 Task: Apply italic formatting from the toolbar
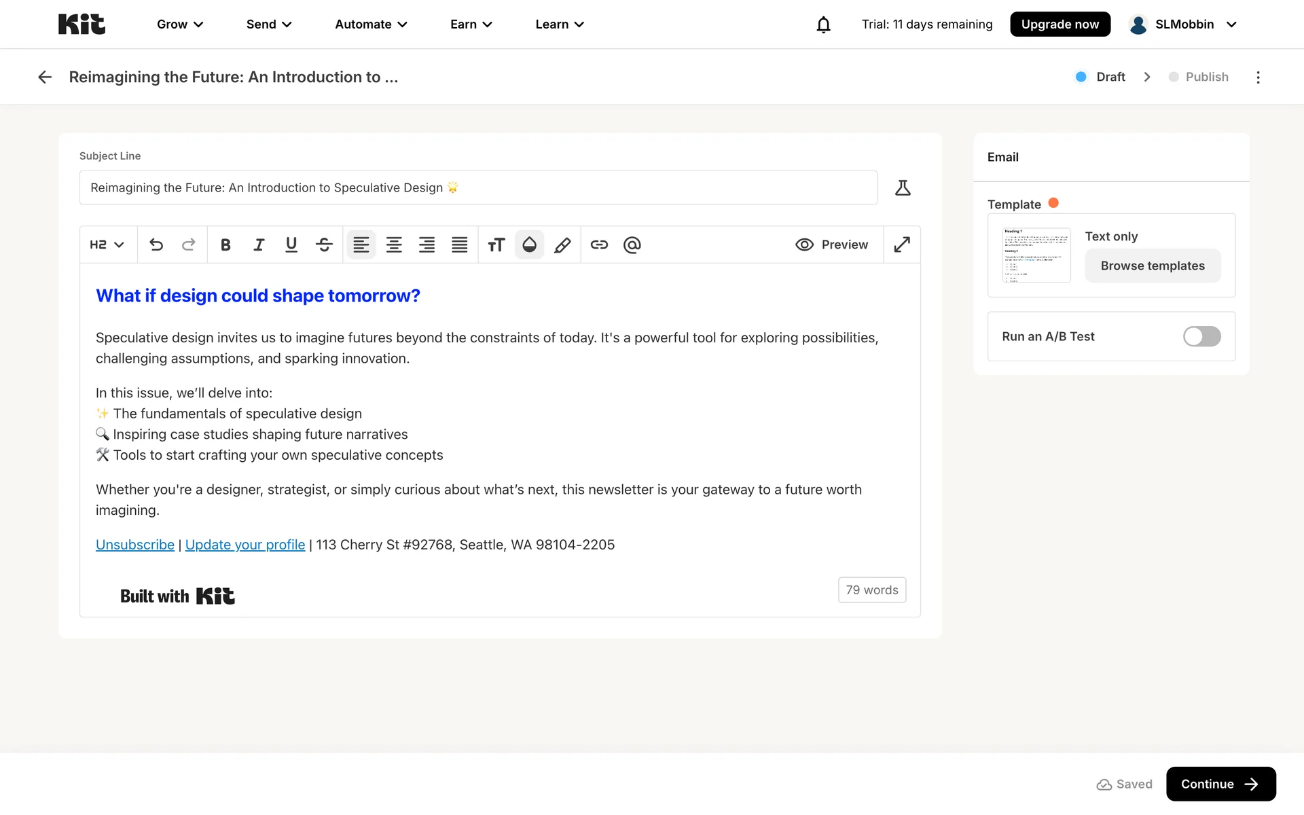[258, 244]
